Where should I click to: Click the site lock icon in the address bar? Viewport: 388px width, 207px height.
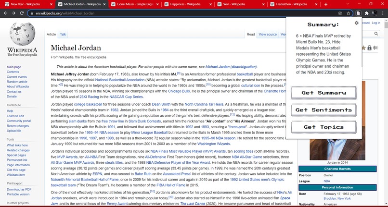pos(31,13)
